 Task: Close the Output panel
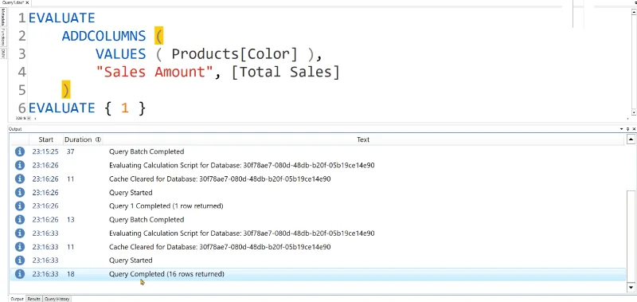(634, 129)
